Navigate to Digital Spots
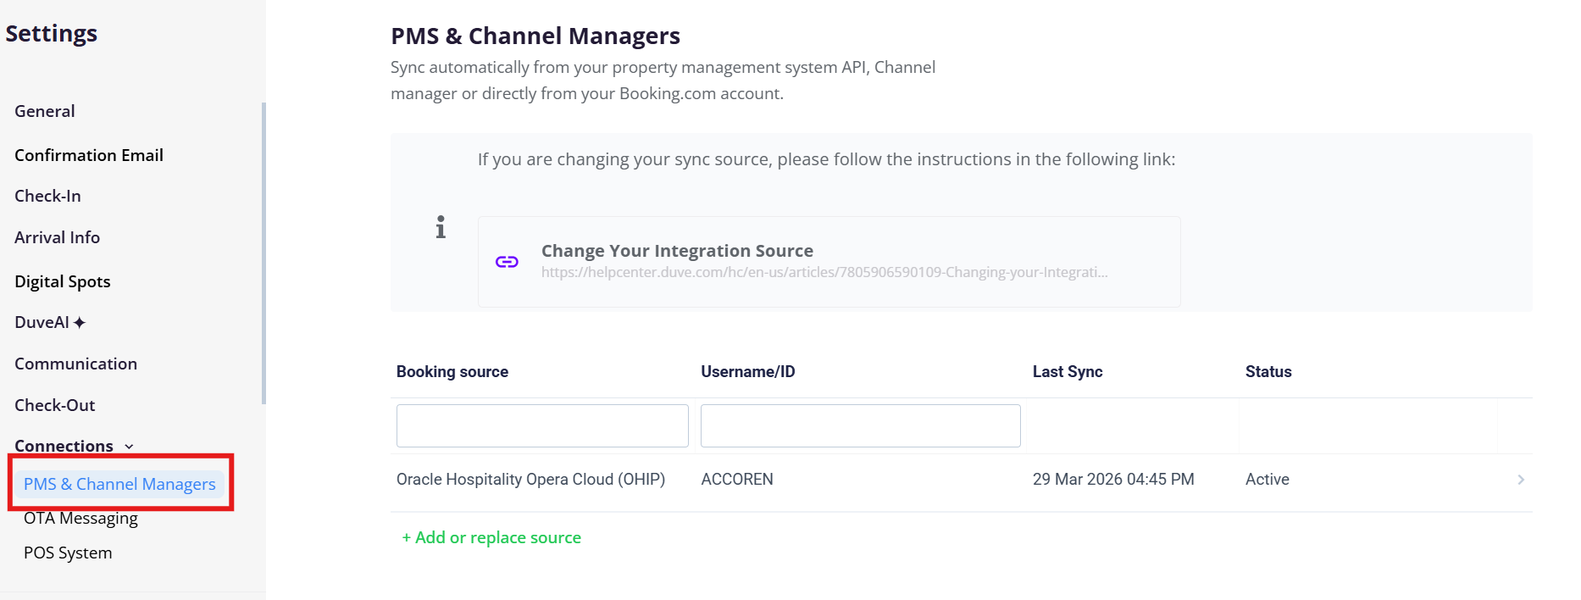Viewport: 1581px width, 600px height. [63, 281]
